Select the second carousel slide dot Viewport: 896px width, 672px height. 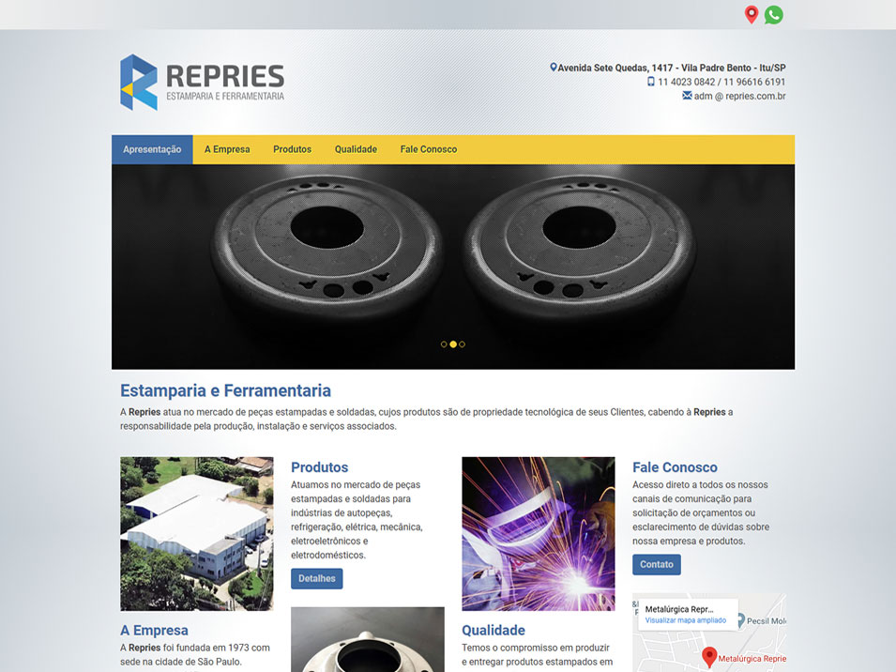453,344
